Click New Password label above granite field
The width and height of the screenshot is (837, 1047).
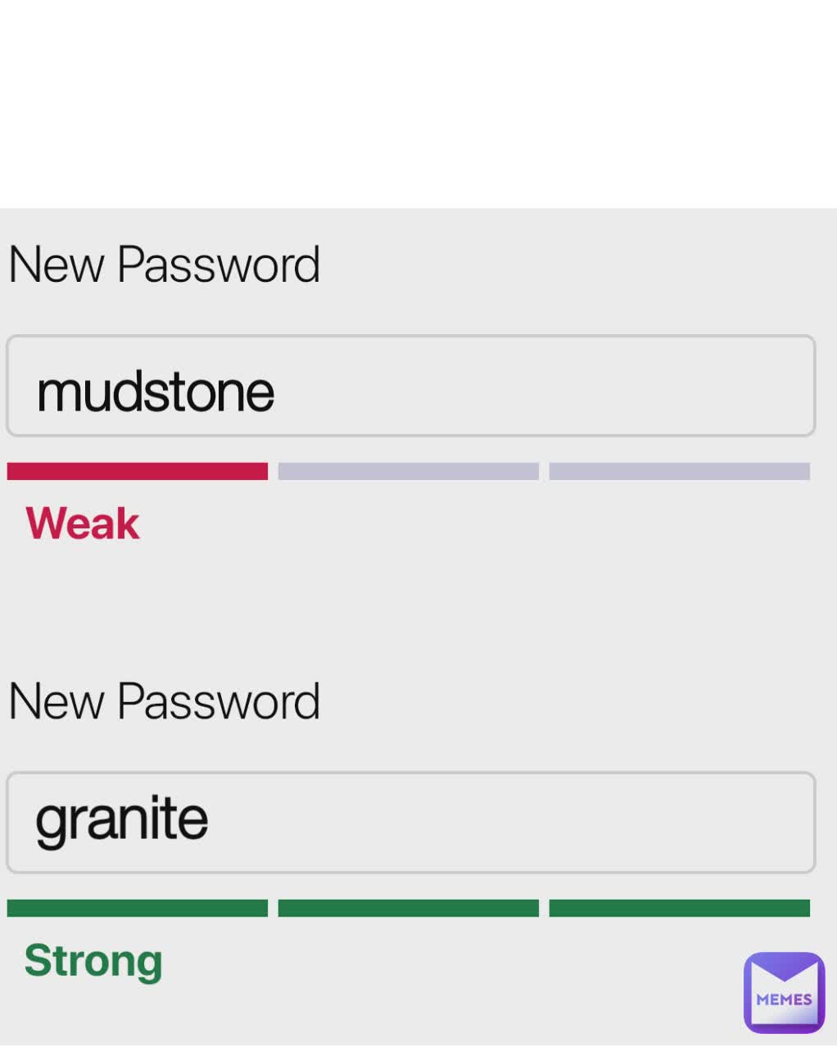tap(164, 701)
